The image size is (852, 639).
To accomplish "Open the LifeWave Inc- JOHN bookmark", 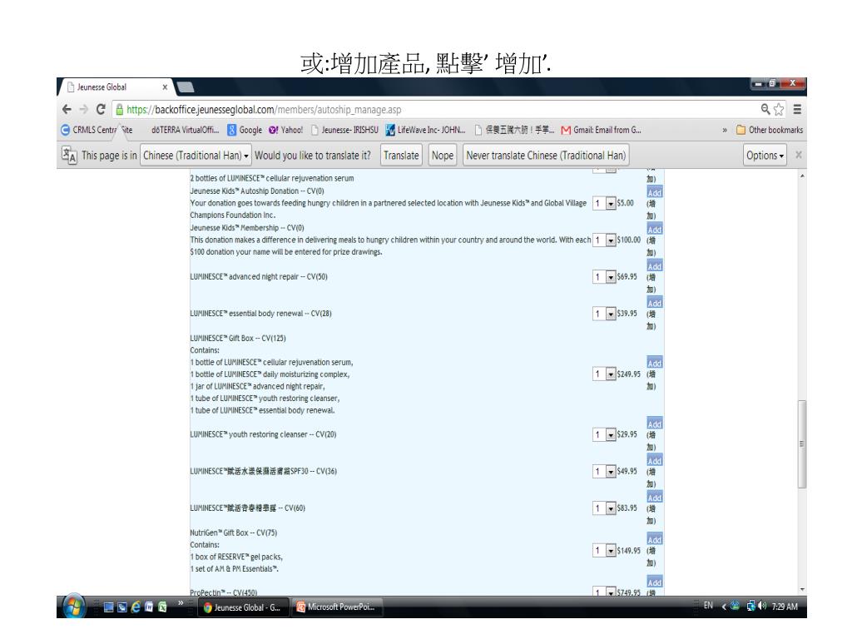I will click(x=425, y=130).
